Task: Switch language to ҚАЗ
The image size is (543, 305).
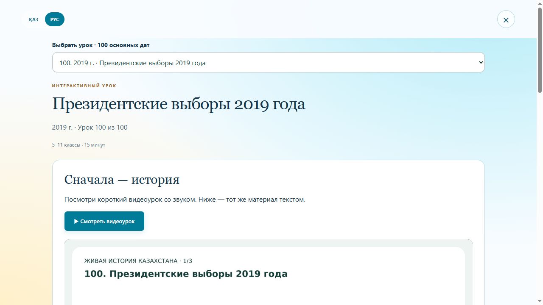Action: pyautogui.click(x=34, y=19)
